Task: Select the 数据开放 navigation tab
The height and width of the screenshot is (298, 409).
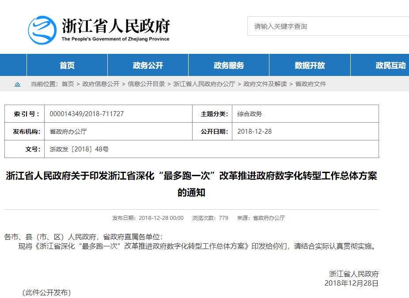Action: tap(309, 64)
